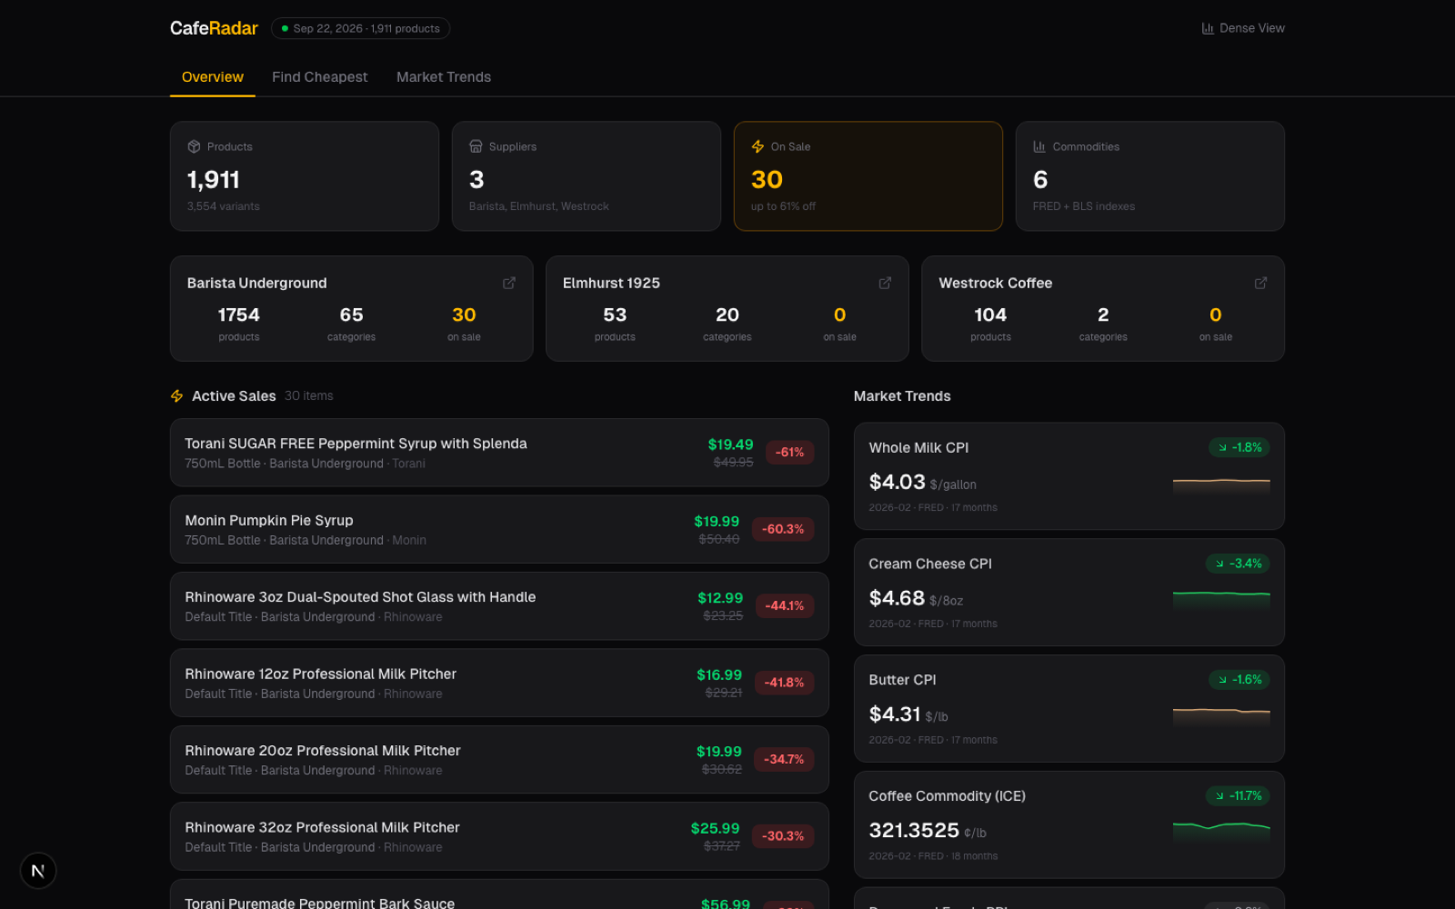1455x909 pixels.
Task: Click the 20 categories figure
Action: click(727, 315)
